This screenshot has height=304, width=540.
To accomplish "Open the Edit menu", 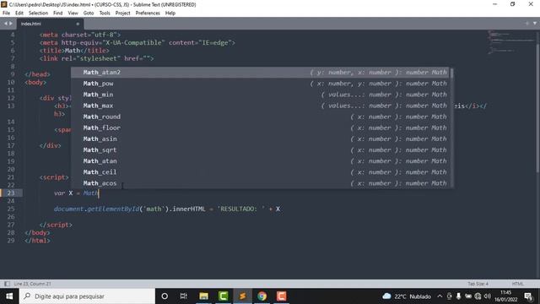I will [x=19, y=14].
